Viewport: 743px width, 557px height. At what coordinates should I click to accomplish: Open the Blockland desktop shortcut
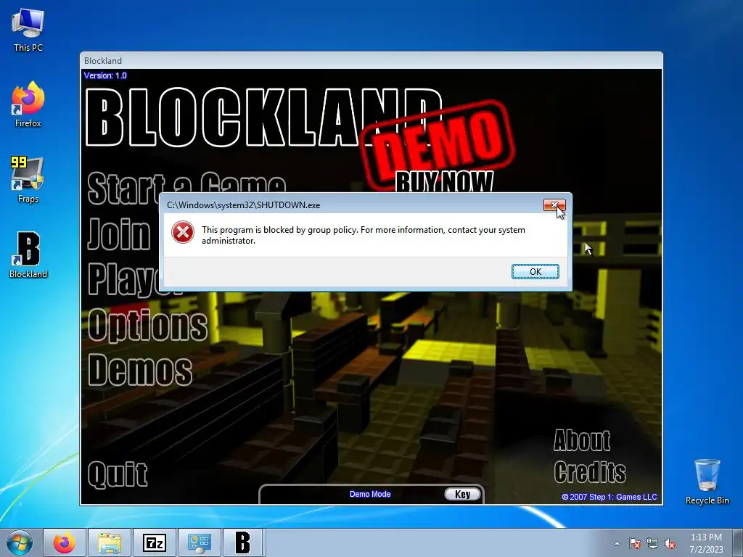(x=28, y=255)
